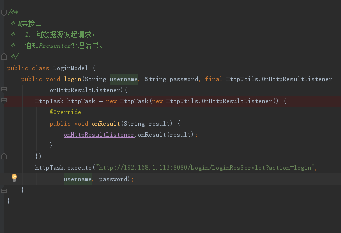Click the onResult method name in its declaration
341x233 pixels.
106,124
